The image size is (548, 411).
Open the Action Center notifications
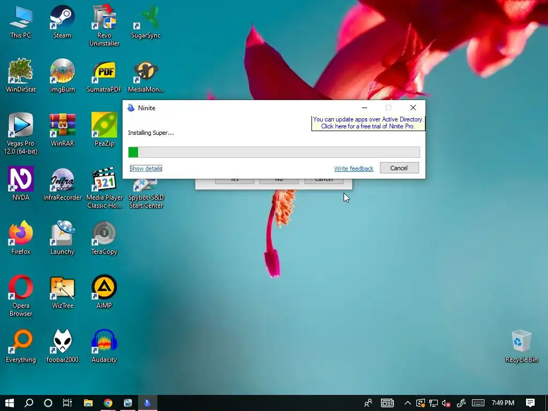click(530, 403)
